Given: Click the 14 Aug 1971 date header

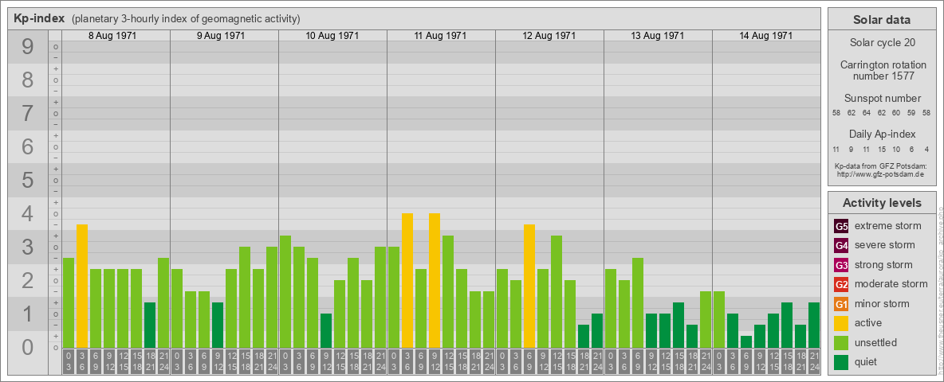Looking at the screenshot, I should pos(765,36).
